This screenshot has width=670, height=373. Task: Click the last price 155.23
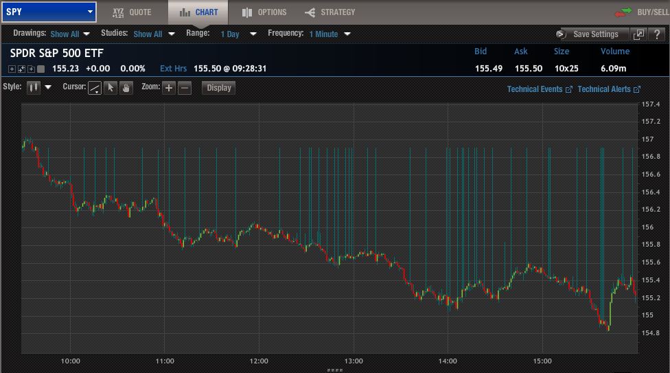65,69
